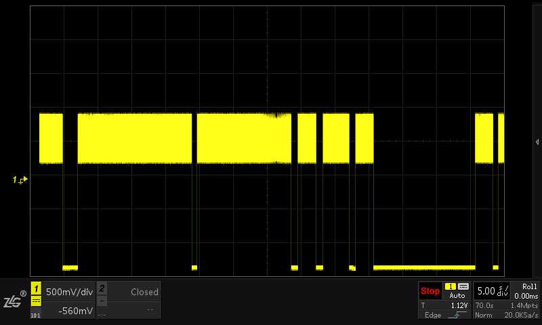Click the 10:1 probe ratio indicator
The height and width of the screenshot is (325, 542).
pos(35,316)
